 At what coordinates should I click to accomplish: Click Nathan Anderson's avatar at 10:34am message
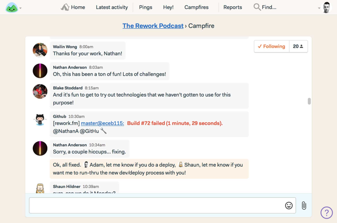[x=40, y=149]
